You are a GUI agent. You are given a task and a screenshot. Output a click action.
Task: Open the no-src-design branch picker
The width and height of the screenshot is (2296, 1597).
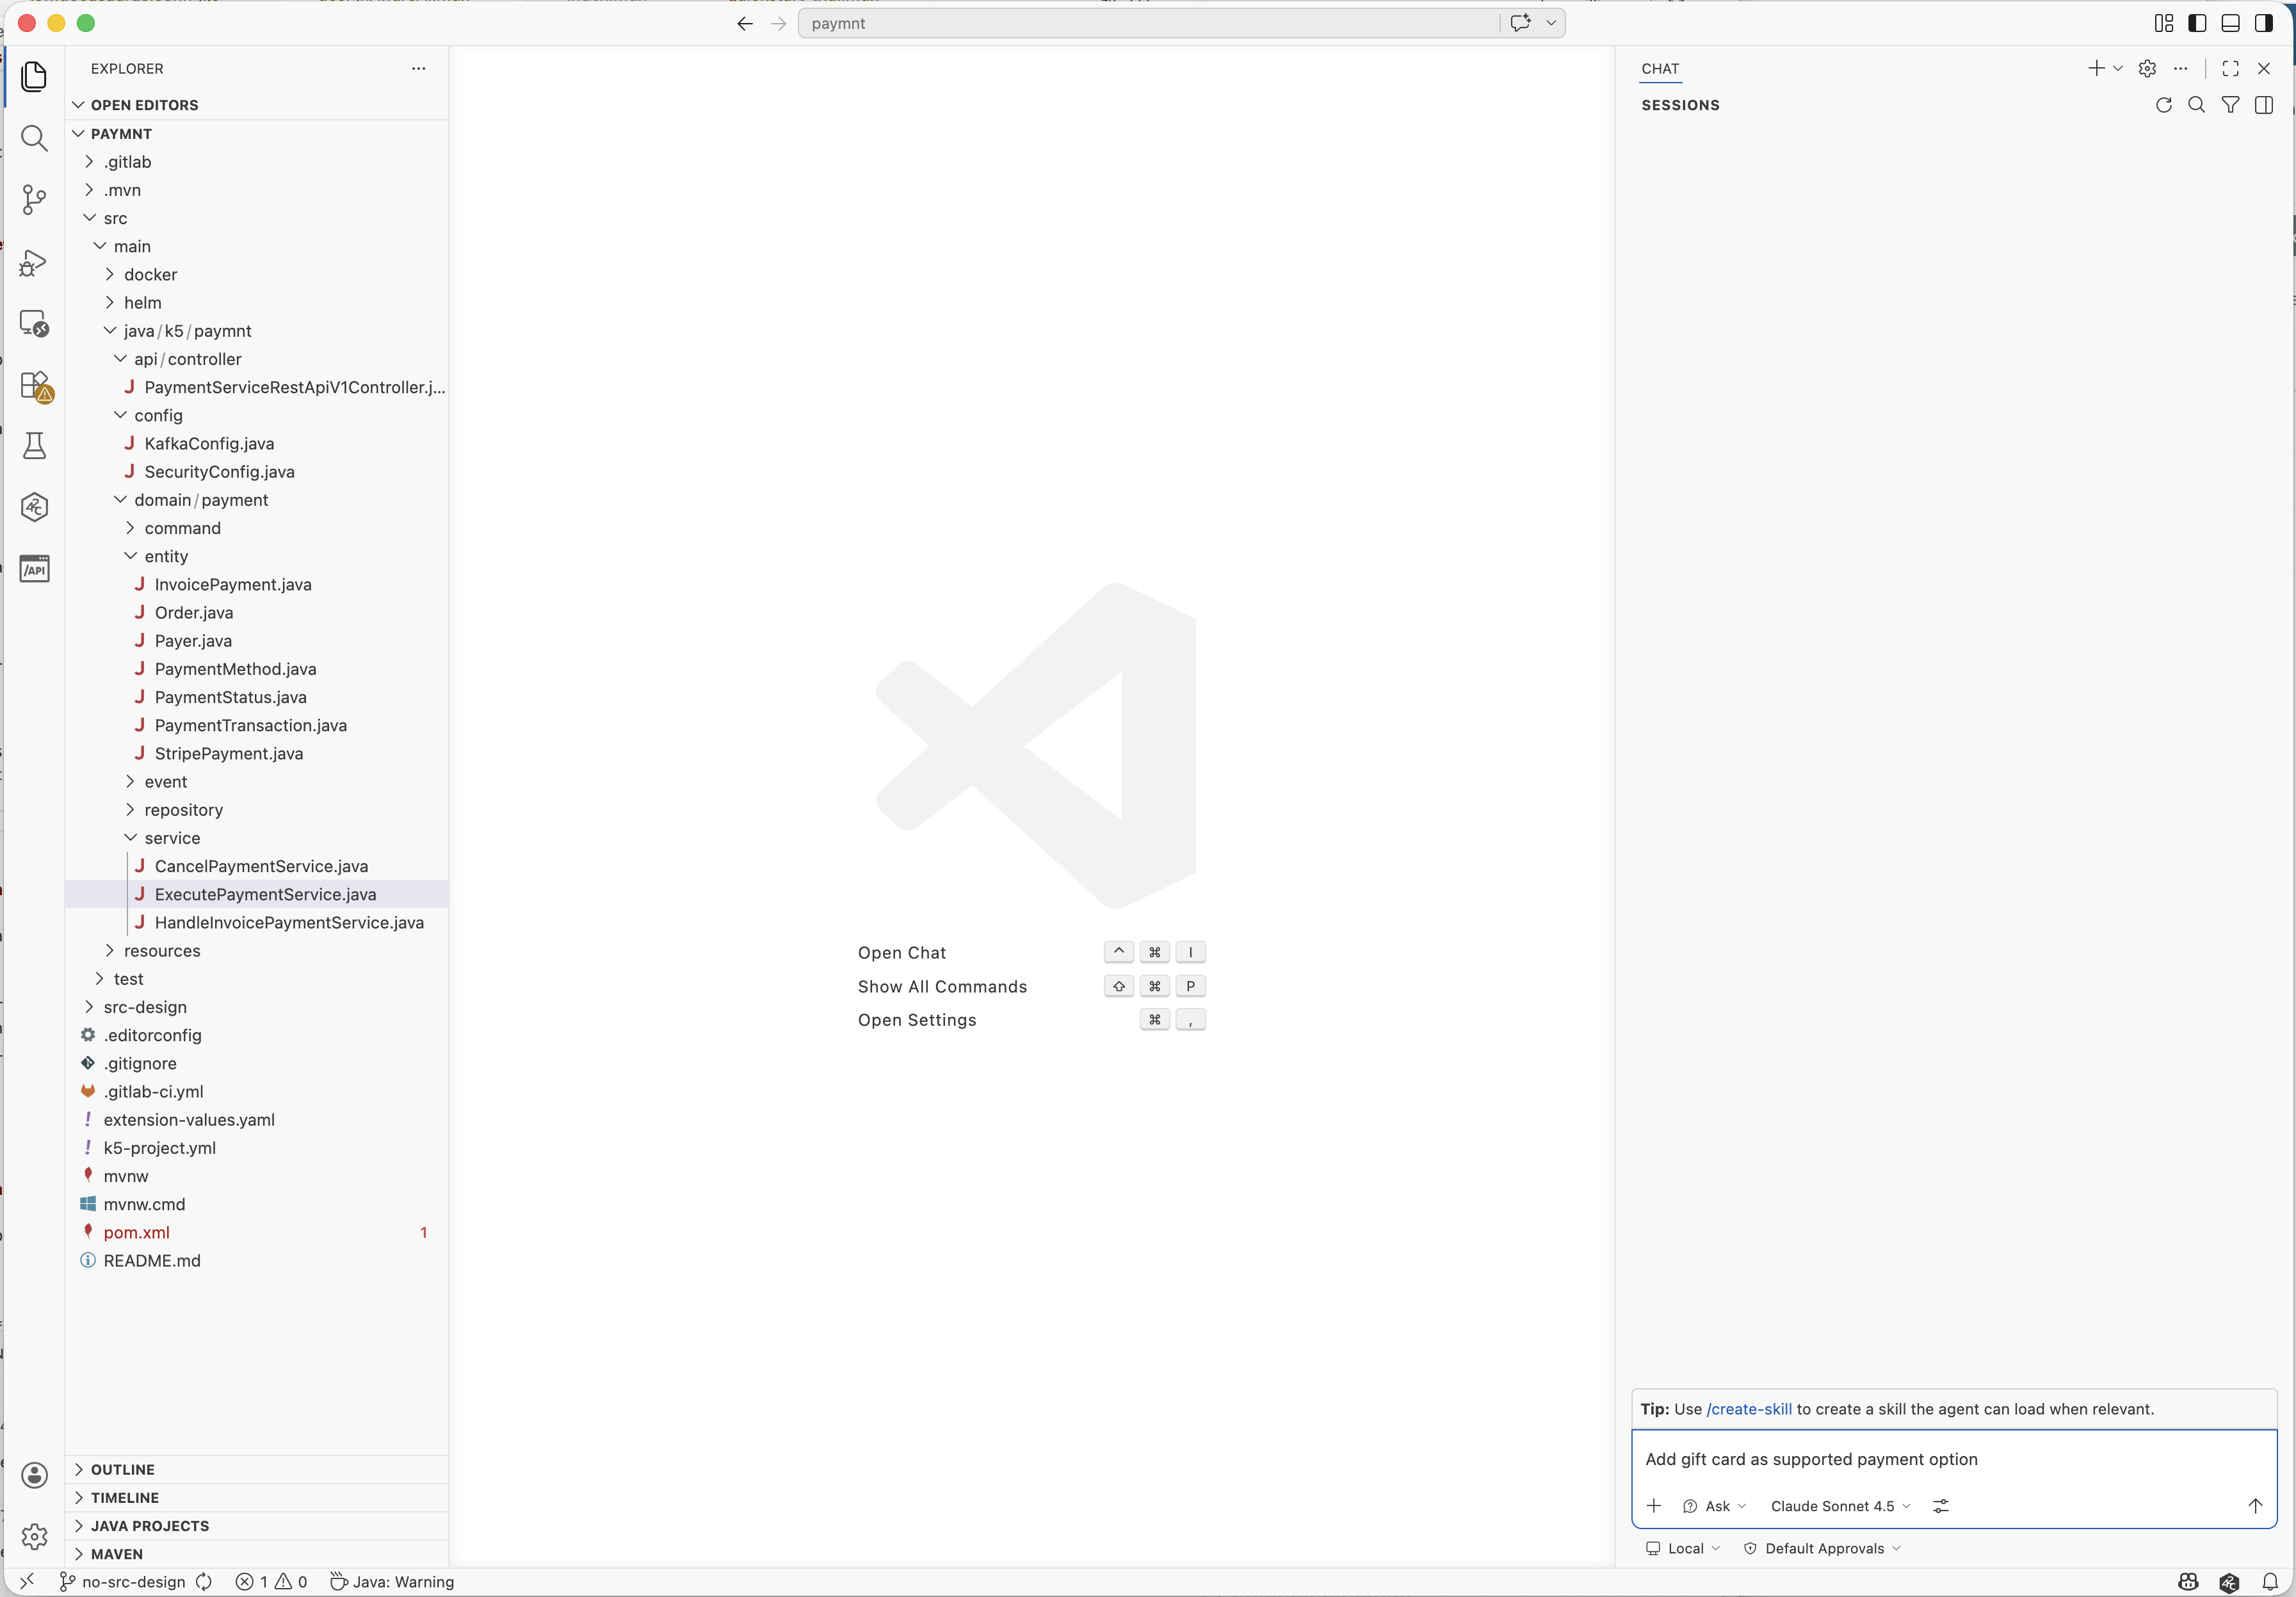click(x=123, y=1582)
